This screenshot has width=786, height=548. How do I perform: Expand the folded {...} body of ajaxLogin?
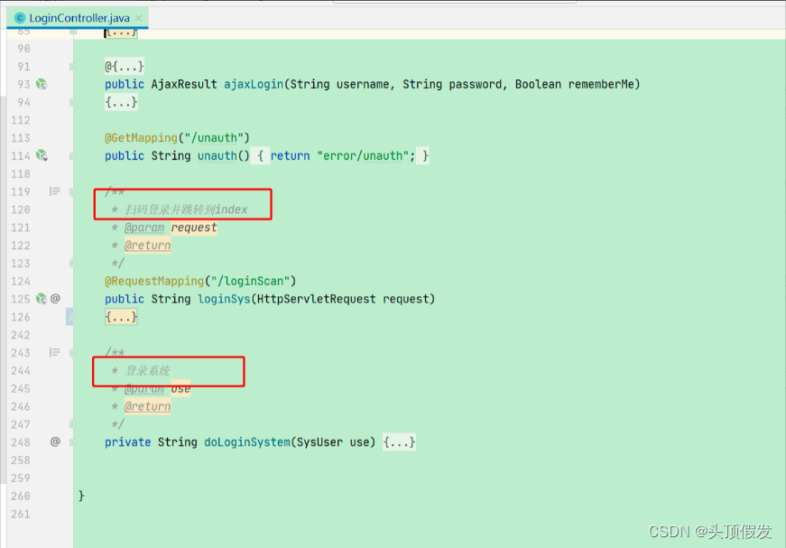[x=121, y=101]
